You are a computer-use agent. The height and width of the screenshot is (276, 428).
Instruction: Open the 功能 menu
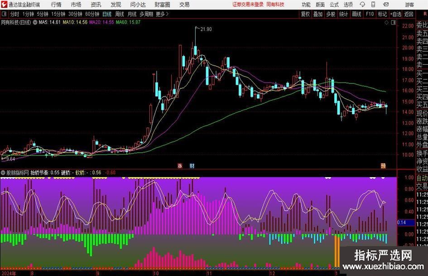click(x=306, y=5)
